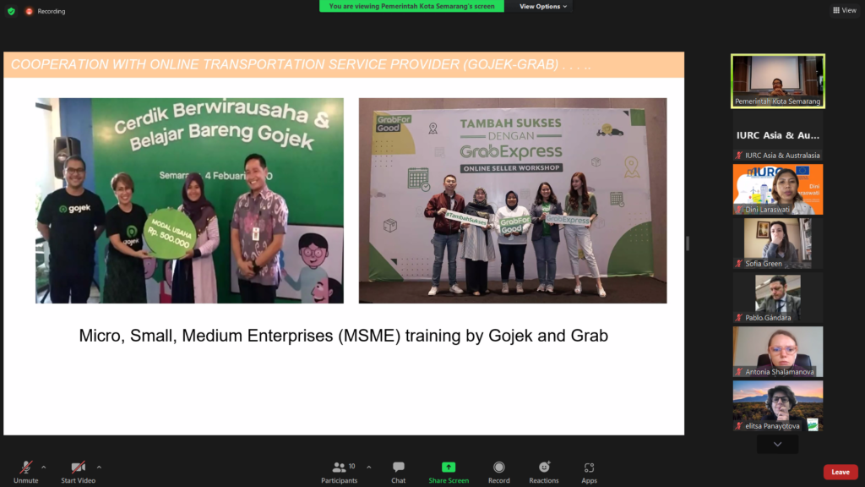Viewport: 865px width, 487px height.
Task: Expand audio options arrow beside Unmute
Action: (x=44, y=467)
